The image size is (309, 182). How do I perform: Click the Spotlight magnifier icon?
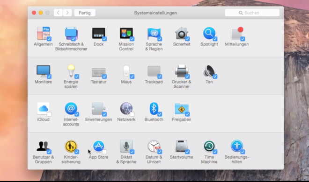209,34
